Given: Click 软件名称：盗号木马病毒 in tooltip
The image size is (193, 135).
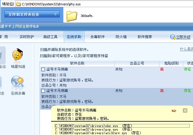Looking at the screenshot, I should (x=76, y=110).
